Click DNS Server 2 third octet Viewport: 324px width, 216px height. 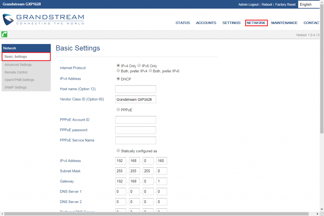pyautogui.click(x=148, y=202)
